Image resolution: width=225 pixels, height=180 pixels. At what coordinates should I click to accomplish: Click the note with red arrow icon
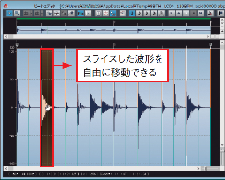[210, 14]
